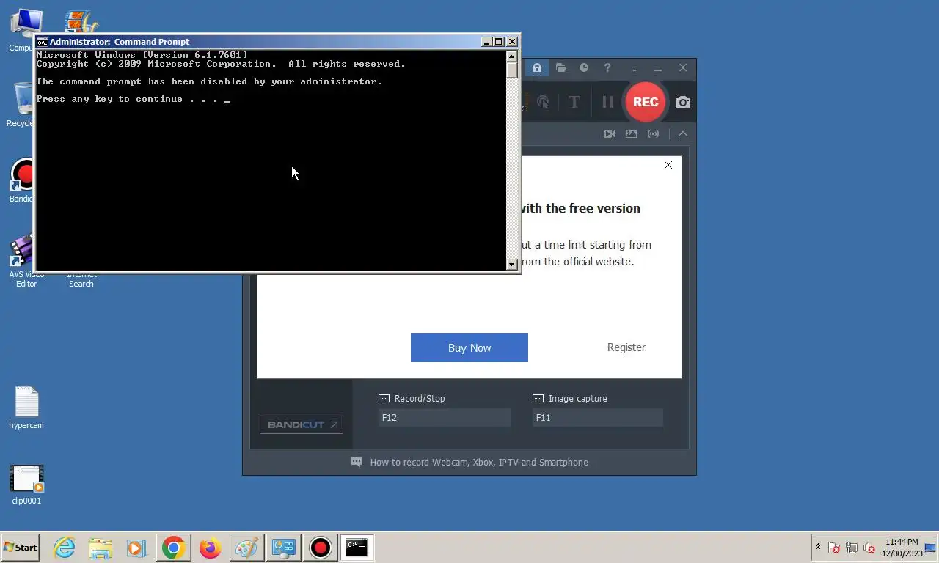Launch Internet Explorer from the taskbar
Screen dimensions: 939x563
65,548
